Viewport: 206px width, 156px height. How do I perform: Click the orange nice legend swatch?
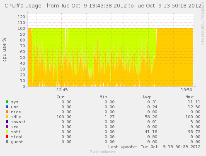pyautogui.click(x=7, y=112)
